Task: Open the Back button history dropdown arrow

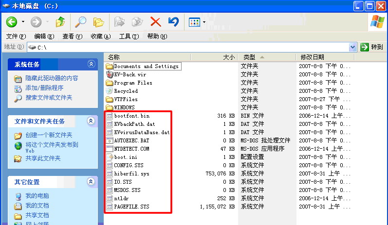Action: [23, 22]
